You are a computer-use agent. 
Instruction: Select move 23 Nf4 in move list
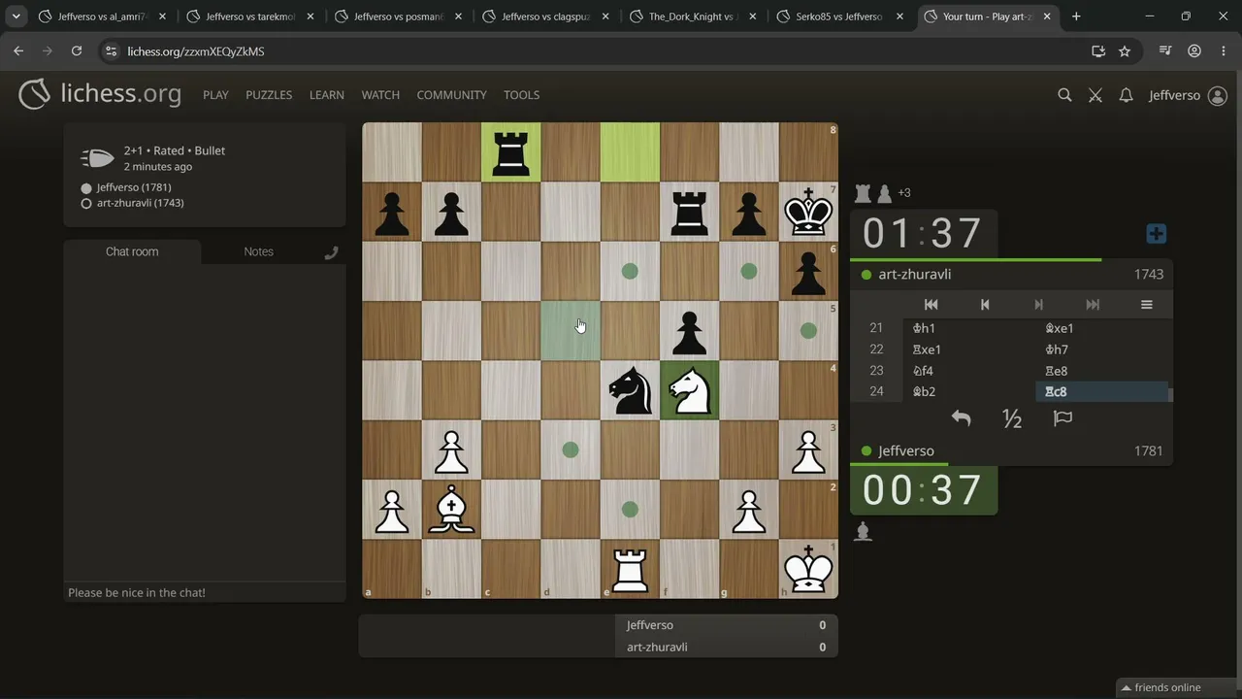click(969, 371)
